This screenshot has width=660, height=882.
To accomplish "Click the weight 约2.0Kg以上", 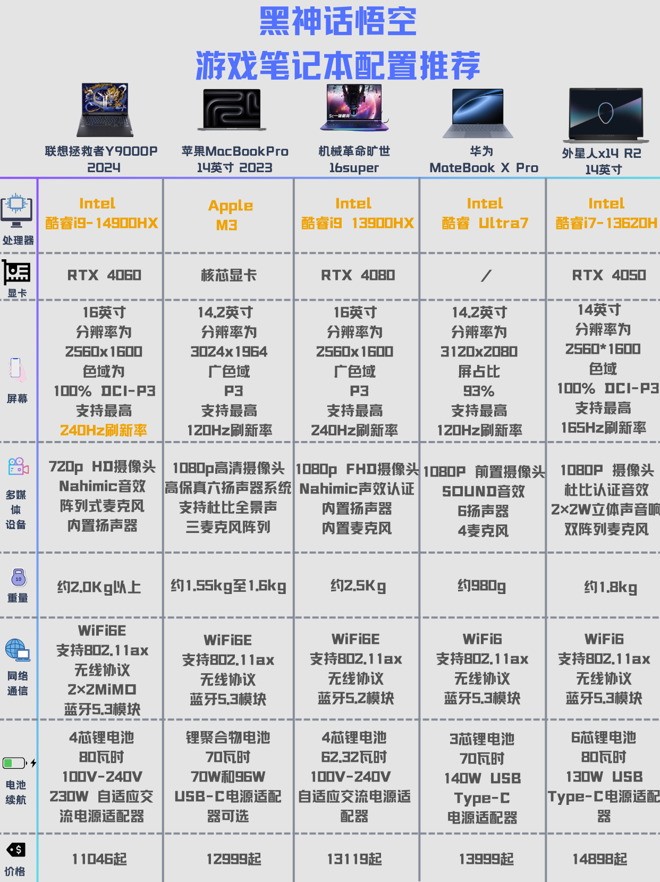I will [99, 587].
